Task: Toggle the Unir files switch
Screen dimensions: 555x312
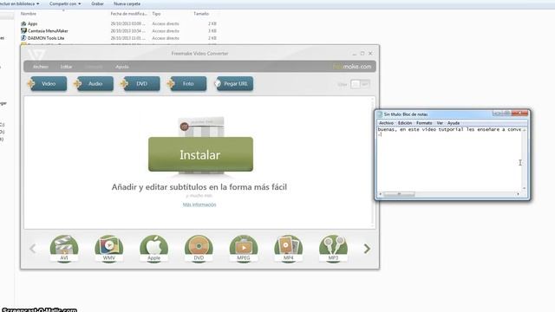Action: point(360,84)
